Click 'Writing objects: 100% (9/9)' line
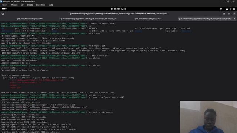 [x=36, y=125]
